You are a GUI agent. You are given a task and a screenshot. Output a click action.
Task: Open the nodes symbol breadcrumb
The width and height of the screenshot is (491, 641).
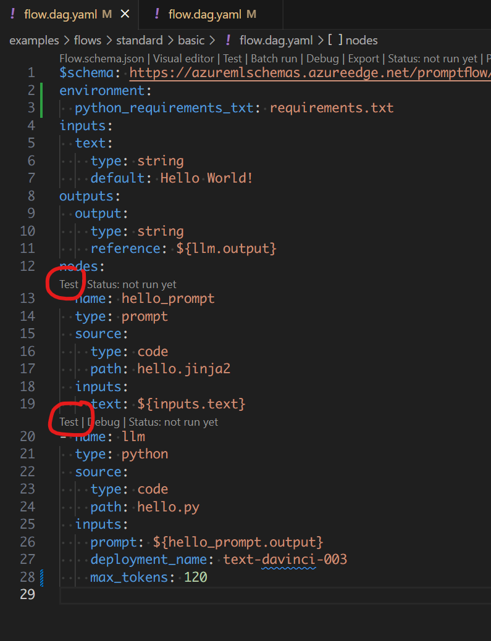coord(361,40)
